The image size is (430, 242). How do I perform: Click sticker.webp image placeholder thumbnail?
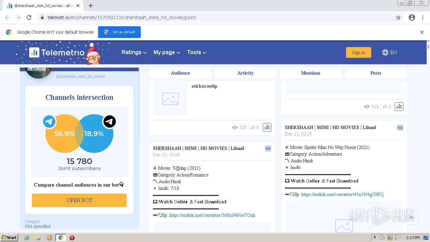[x=170, y=99]
